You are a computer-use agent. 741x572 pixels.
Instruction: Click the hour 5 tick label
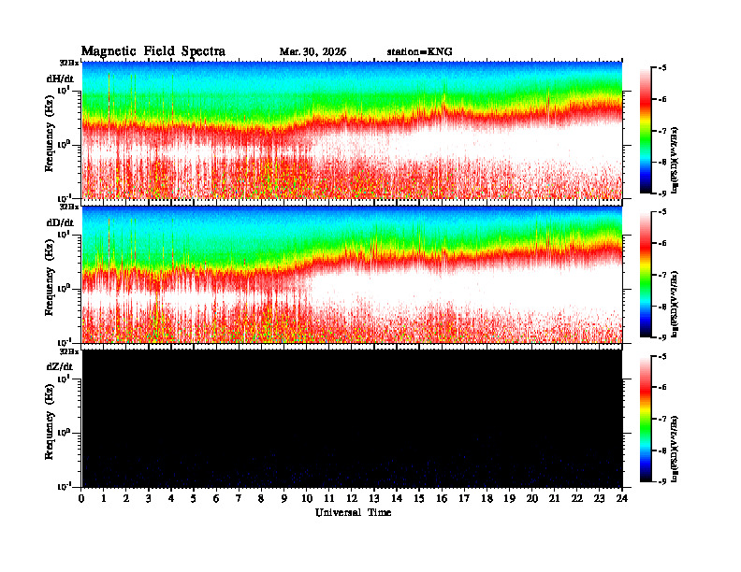194,499
